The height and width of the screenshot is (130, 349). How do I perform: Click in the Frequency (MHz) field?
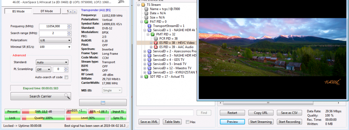(x=53, y=26)
